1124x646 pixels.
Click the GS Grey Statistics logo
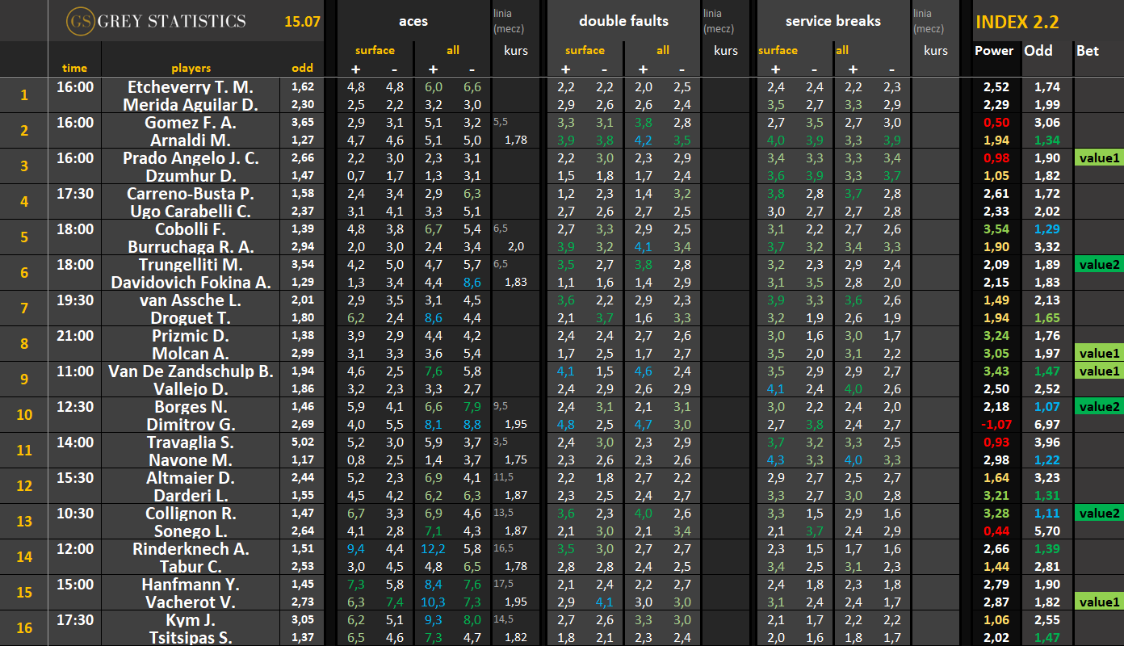coord(157,21)
